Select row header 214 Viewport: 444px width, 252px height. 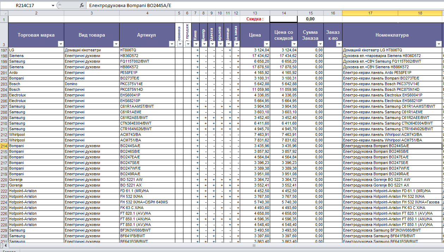pyautogui.click(x=4, y=146)
